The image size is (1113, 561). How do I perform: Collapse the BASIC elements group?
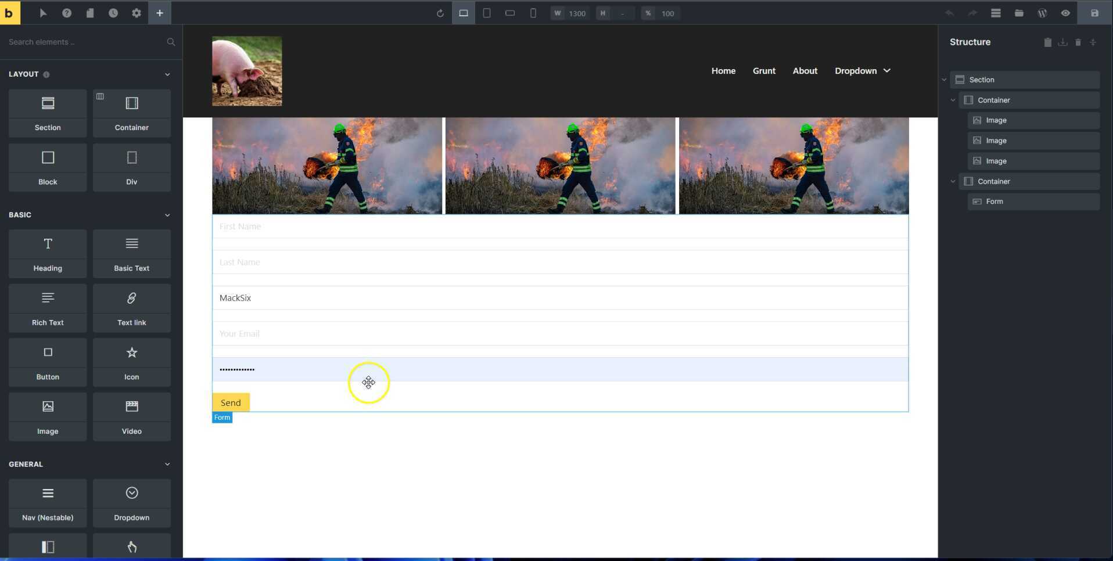pyautogui.click(x=167, y=215)
